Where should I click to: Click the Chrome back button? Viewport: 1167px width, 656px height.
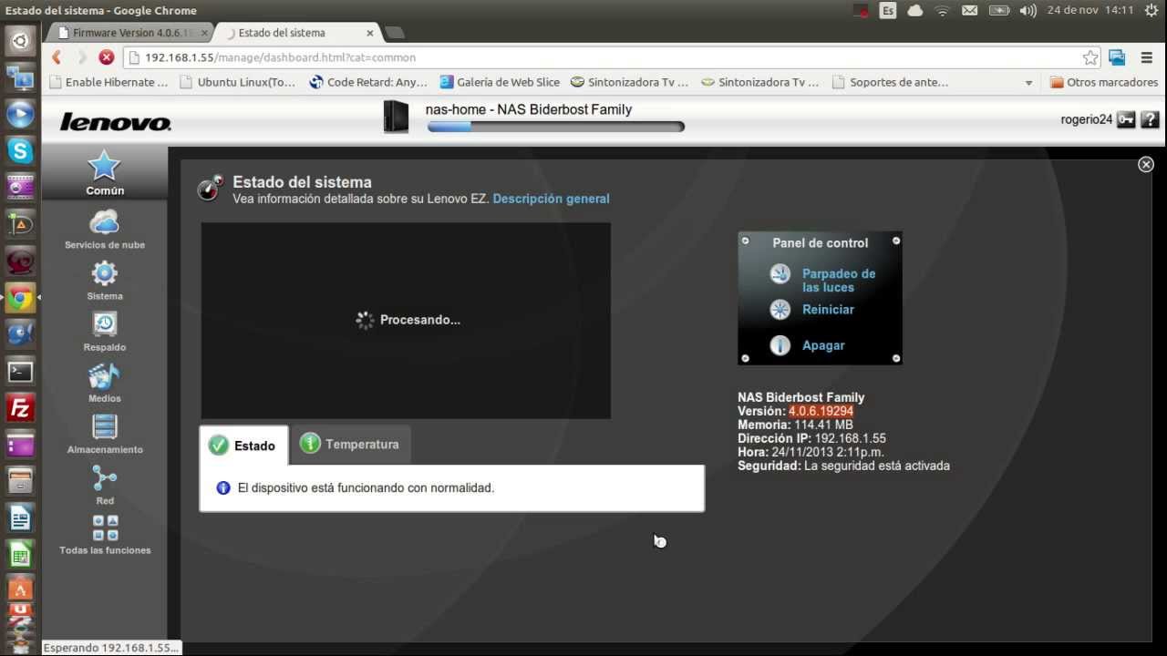pyautogui.click(x=57, y=57)
